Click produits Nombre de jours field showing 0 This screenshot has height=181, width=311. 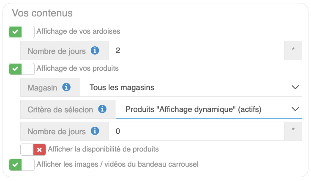pos(196,131)
